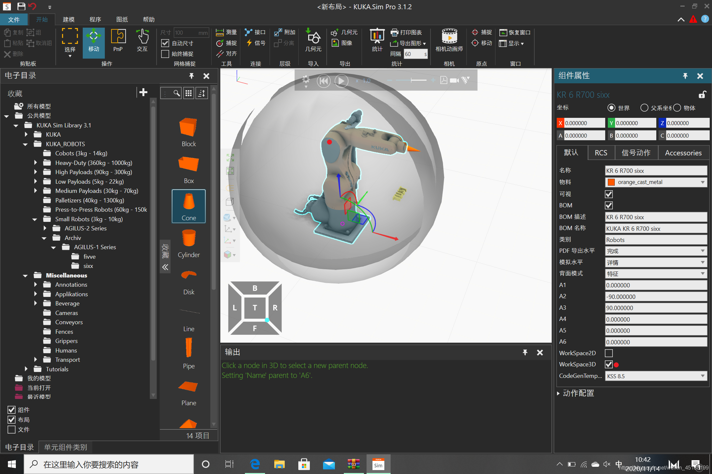The width and height of the screenshot is (712, 474).
Task: Add a new collection with plus icon
Action: [143, 92]
